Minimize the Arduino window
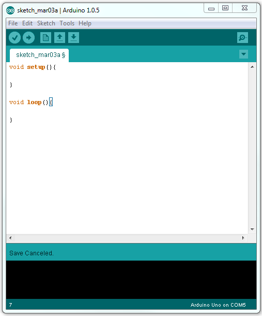This screenshot has width=262, height=316. pos(211,8)
